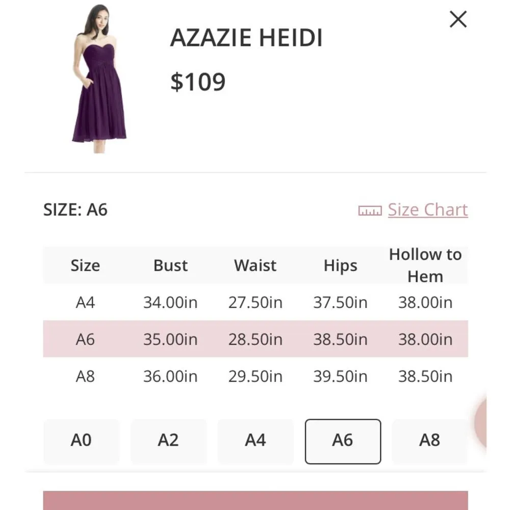Confirm the selected A6 size option
510x510 pixels.
point(342,441)
